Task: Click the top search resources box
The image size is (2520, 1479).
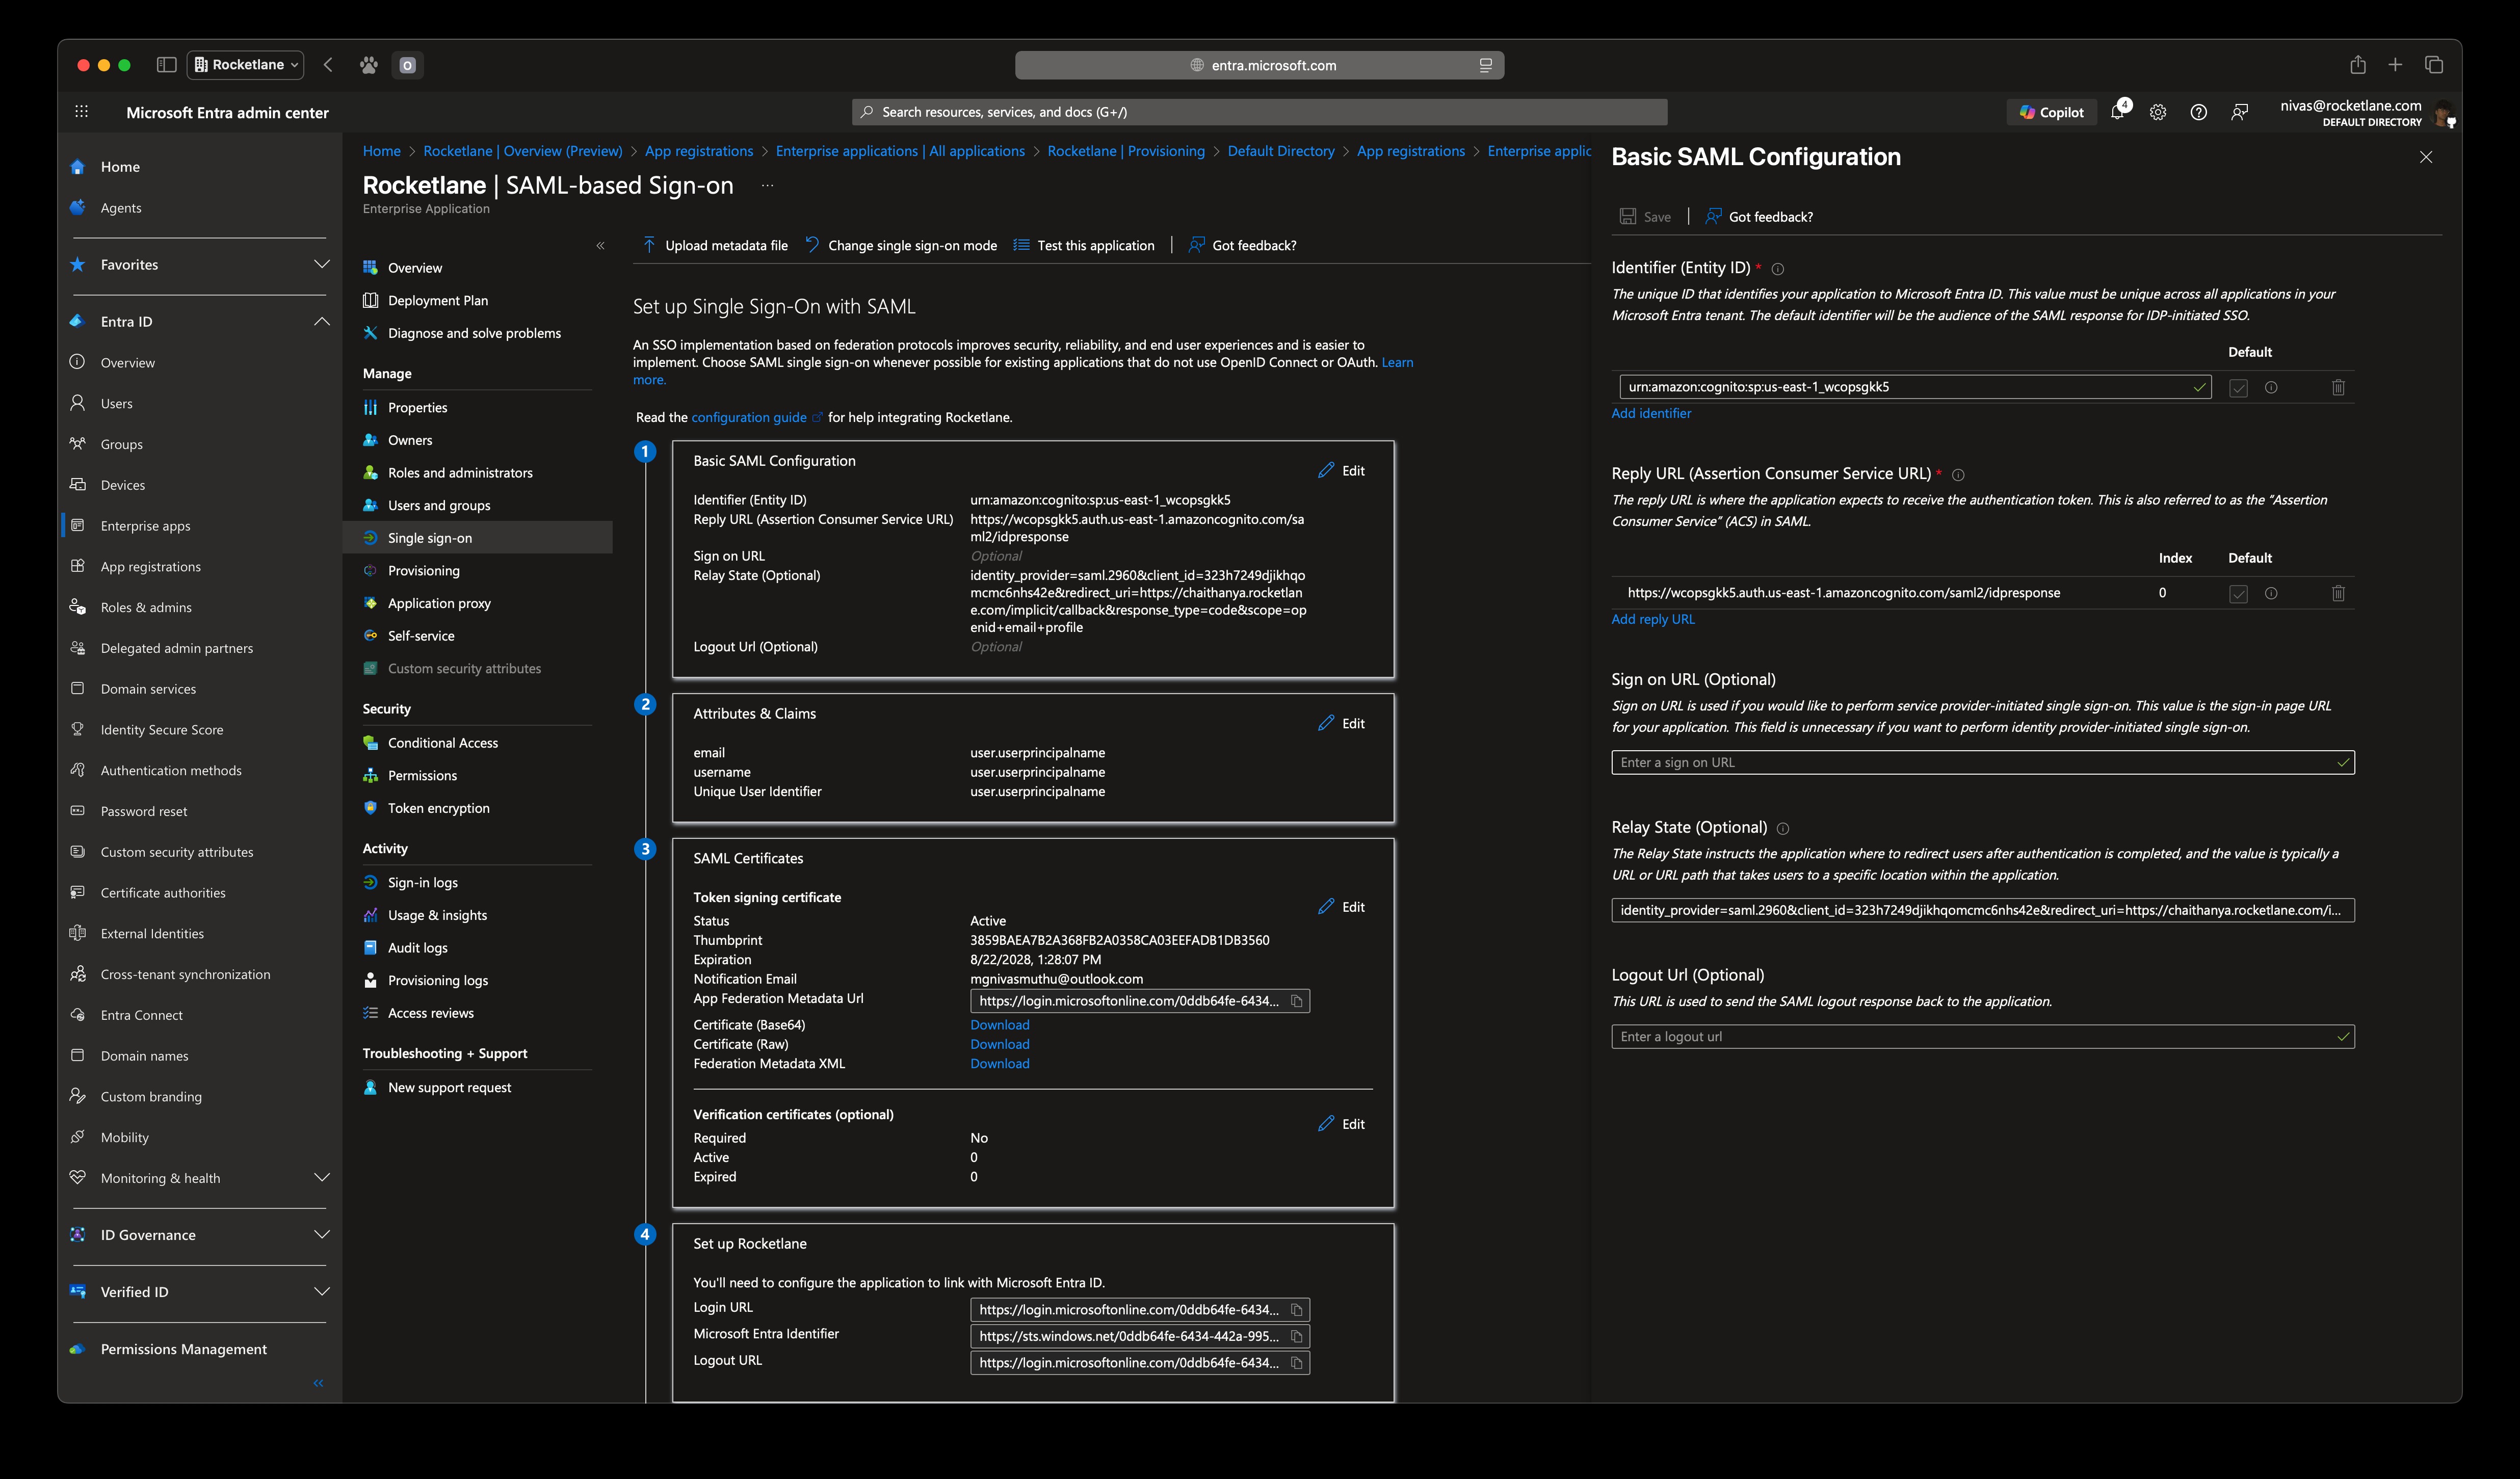Action: click(x=1259, y=112)
